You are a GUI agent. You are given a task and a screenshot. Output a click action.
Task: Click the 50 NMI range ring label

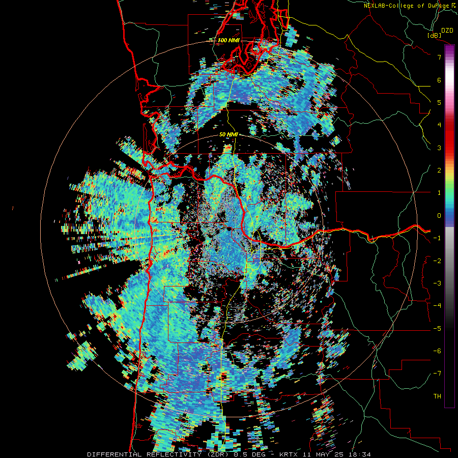click(228, 134)
